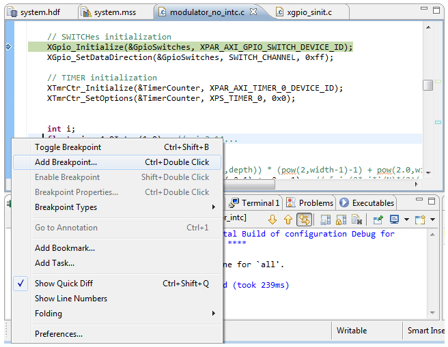This screenshot has height=347, width=448.
Task: Click the editor vertical scrollbar thumb
Action: click(x=428, y=85)
